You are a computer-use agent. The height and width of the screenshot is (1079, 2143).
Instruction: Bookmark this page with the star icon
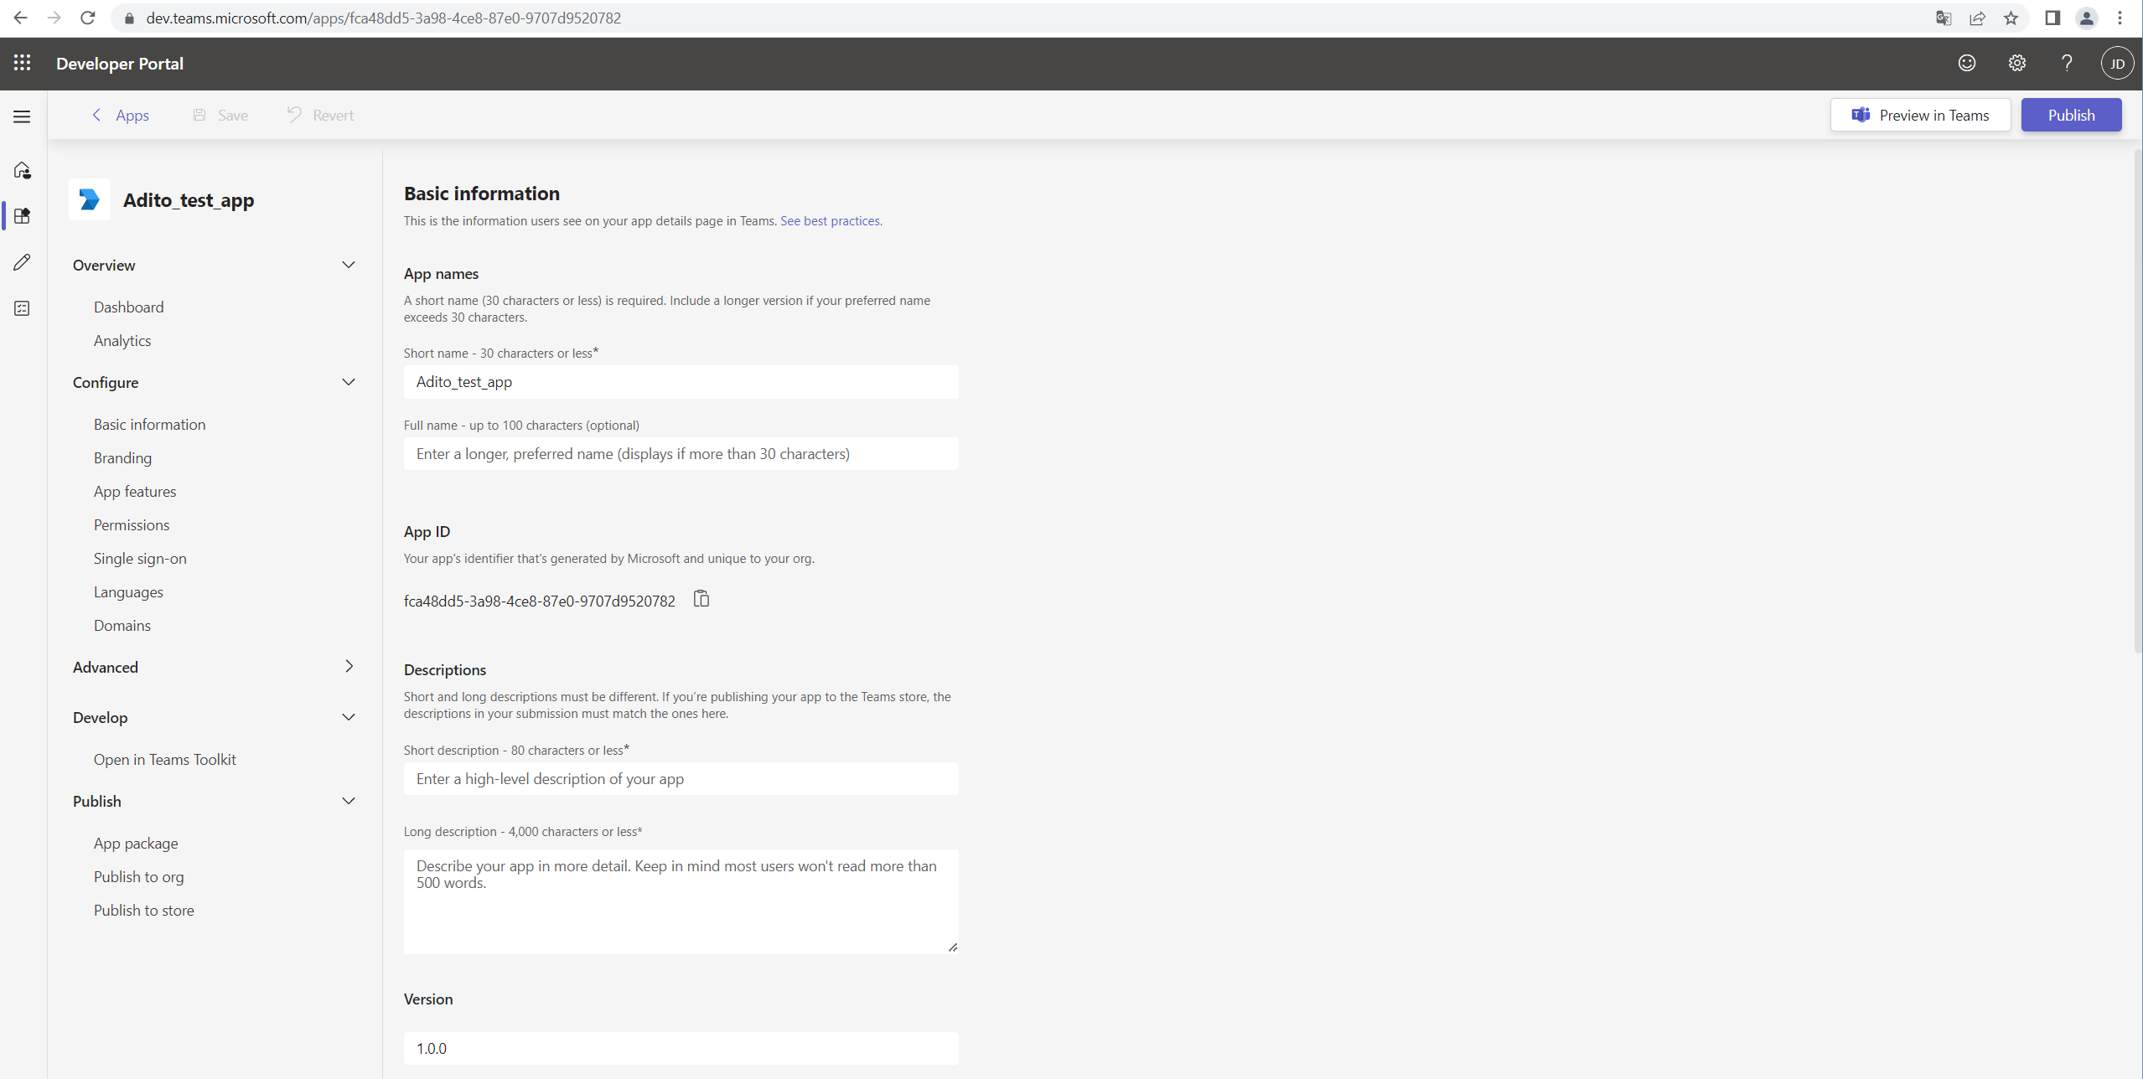coord(2011,18)
